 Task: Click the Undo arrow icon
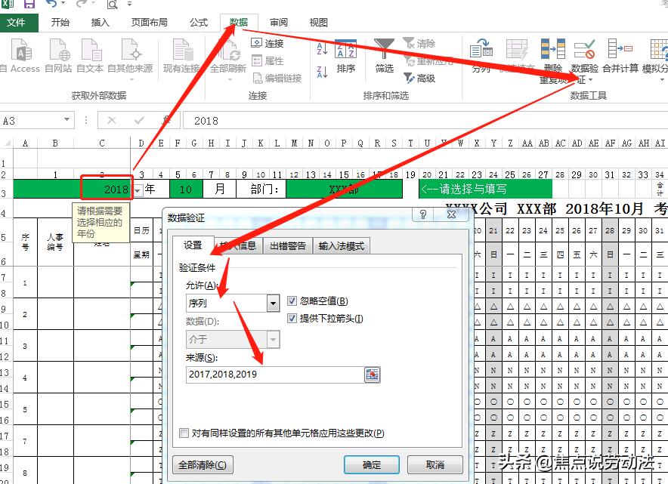(x=51, y=5)
